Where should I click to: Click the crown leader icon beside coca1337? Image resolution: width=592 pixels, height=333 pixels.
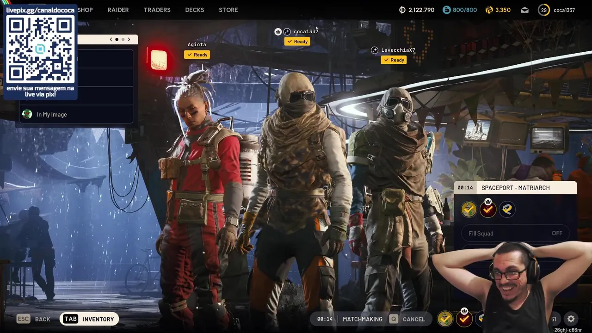pyautogui.click(x=278, y=31)
